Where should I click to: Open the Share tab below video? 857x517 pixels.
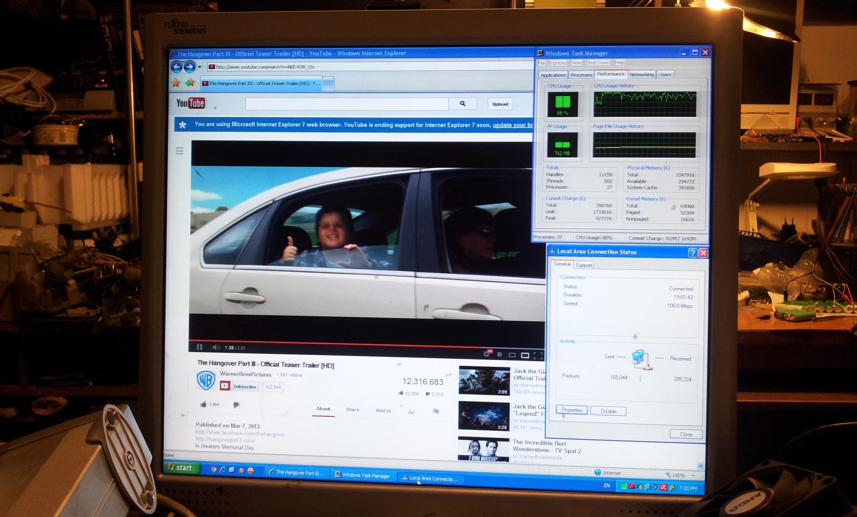coord(353,410)
